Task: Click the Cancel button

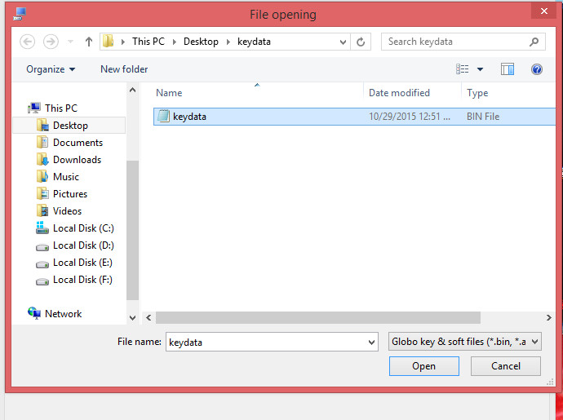Action: tap(506, 366)
